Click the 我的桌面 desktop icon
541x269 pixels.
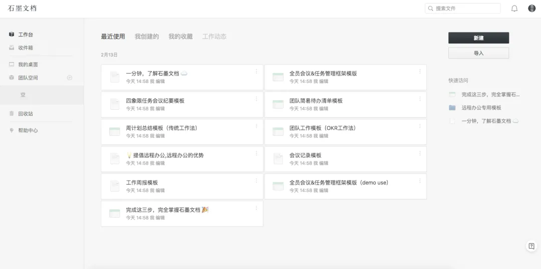click(x=12, y=64)
